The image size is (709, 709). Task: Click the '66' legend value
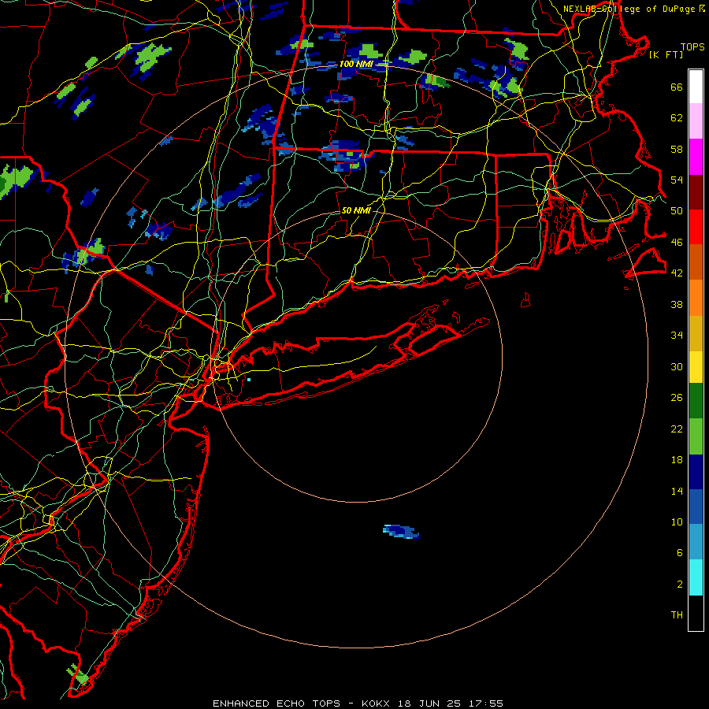click(x=677, y=87)
